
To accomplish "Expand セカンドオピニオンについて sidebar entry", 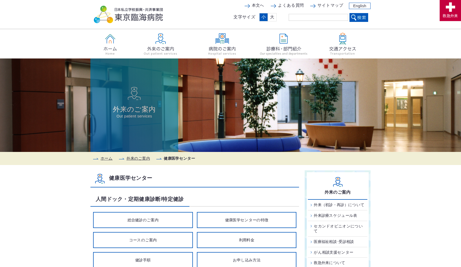I will click(337, 229).
